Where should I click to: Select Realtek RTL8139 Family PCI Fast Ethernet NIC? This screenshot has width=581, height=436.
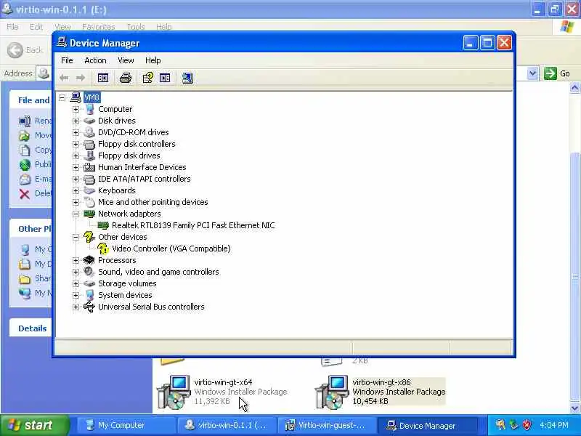[x=193, y=225]
